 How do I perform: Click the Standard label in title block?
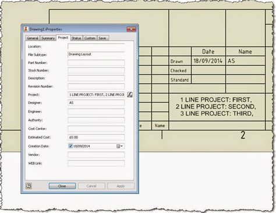coord(179,80)
